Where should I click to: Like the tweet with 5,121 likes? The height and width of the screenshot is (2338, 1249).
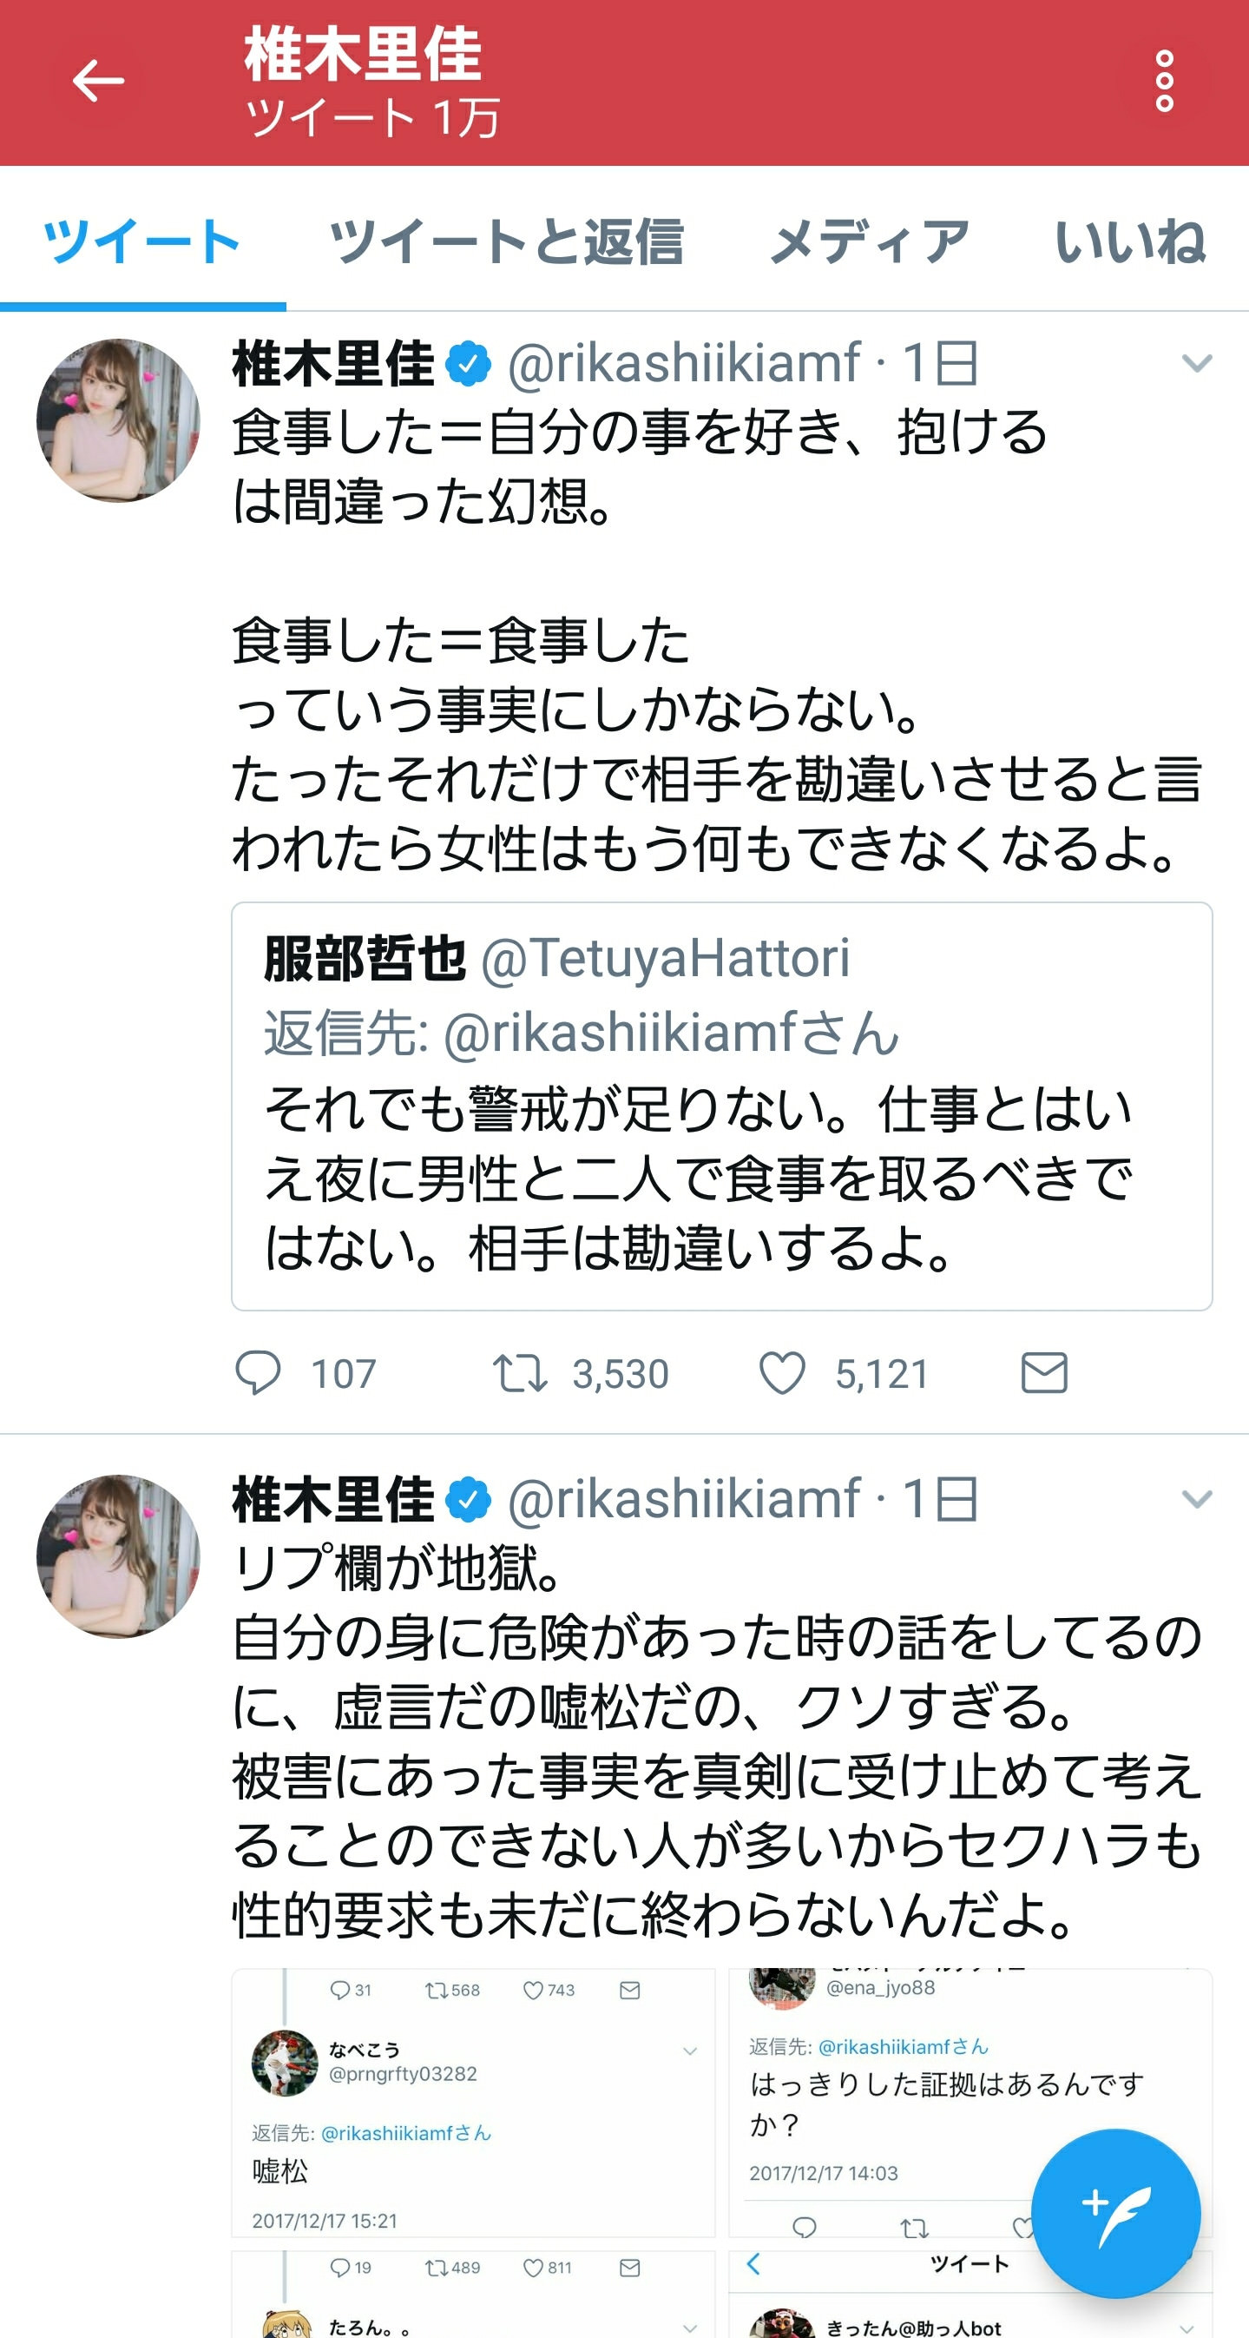(782, 1372)
